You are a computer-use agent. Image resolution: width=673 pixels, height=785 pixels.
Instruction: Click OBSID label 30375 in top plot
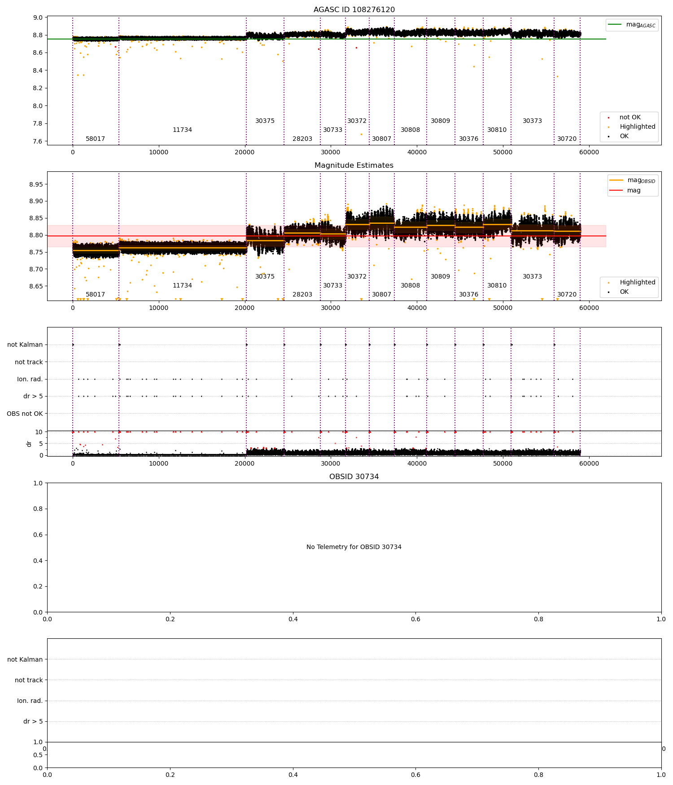pyautogui.click(x=265, y=121)
